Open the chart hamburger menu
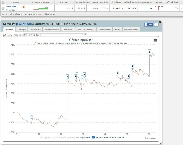The image size is (183, 145). point(155,40)
